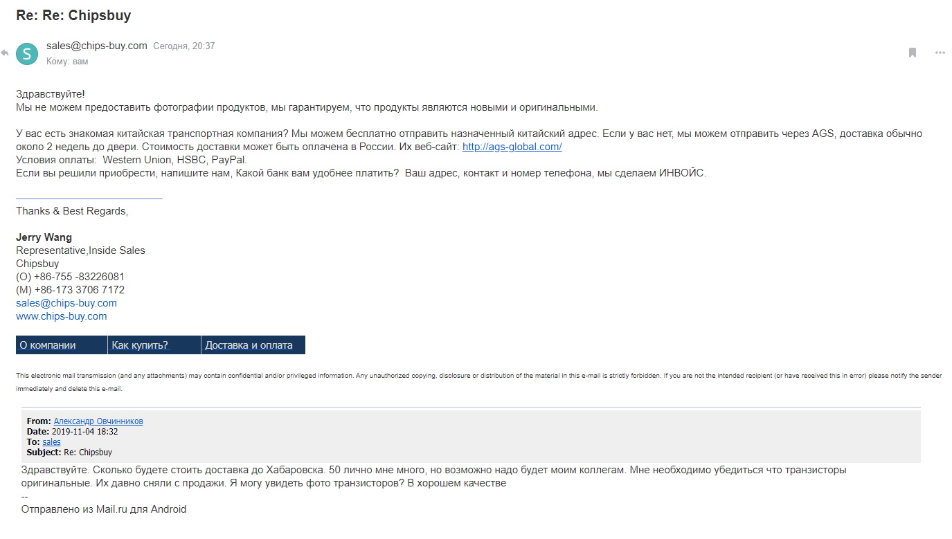Click sender address sales@chips-buy.com in the header

pyautogui.click(x=97, y=46)
